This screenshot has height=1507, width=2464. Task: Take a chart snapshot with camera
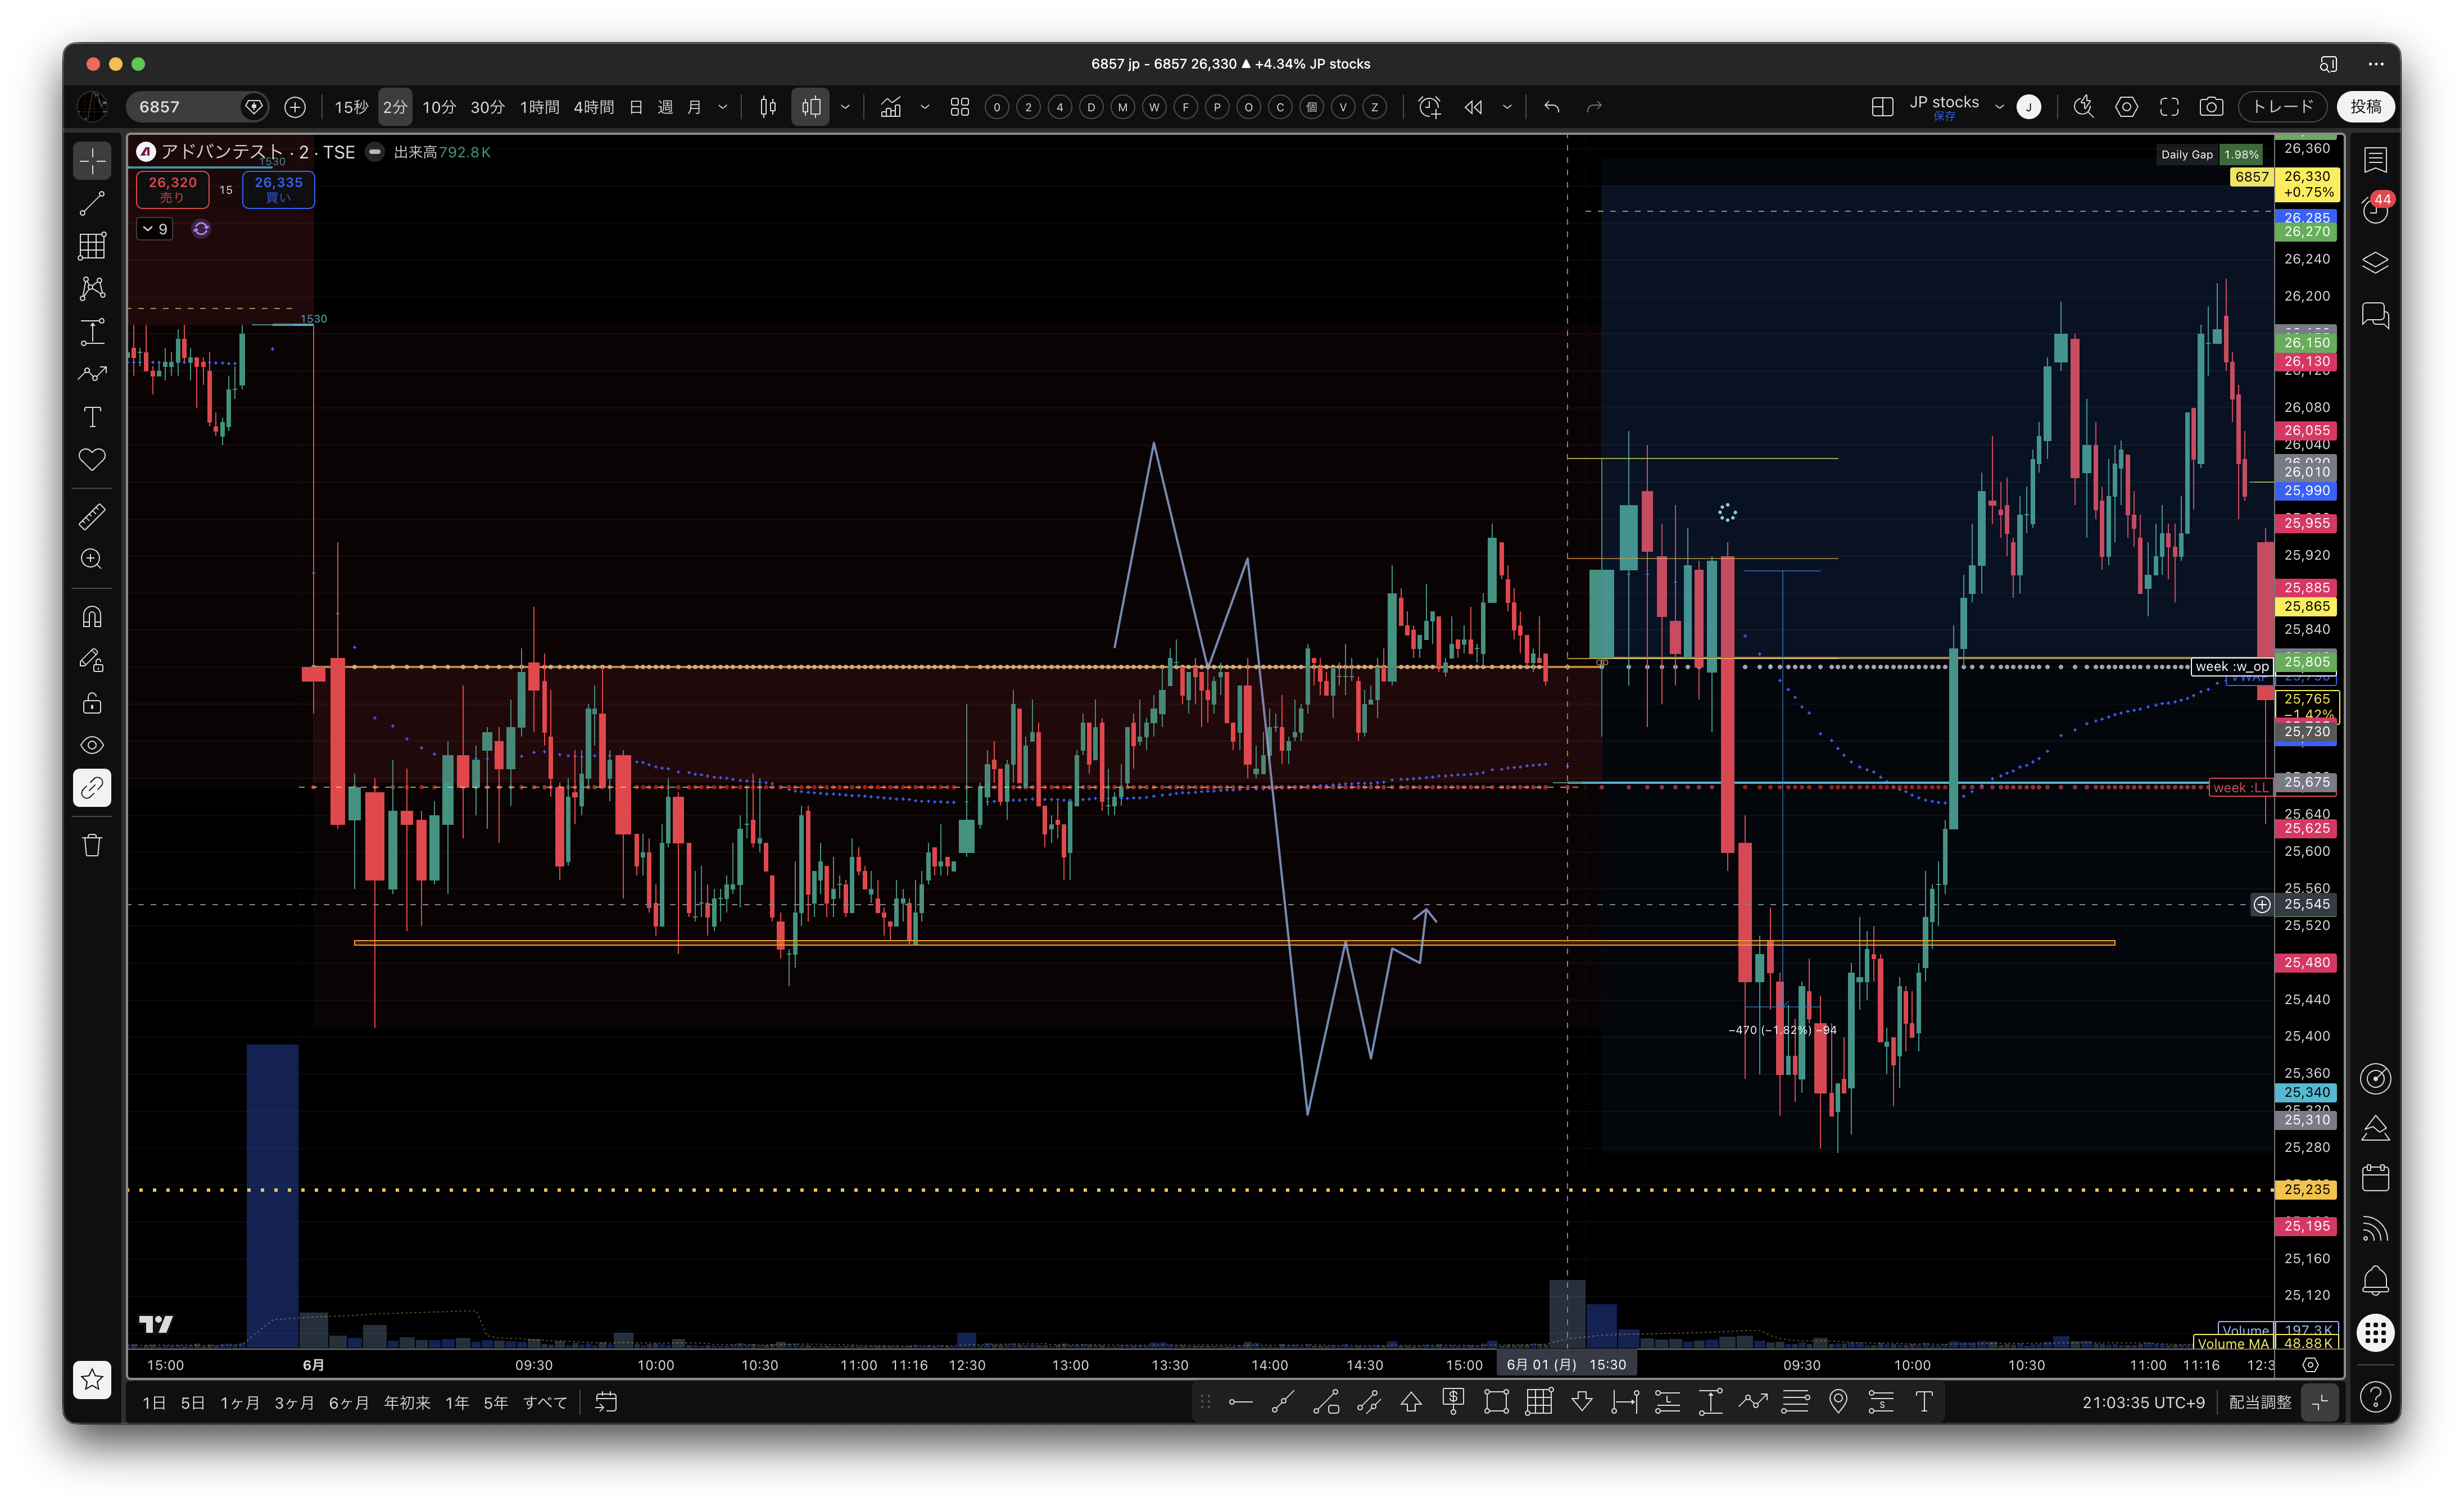2212,107
